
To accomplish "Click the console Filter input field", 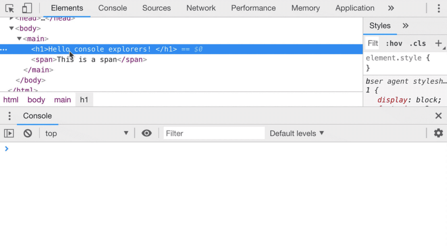I will click(x=214, y=133).
